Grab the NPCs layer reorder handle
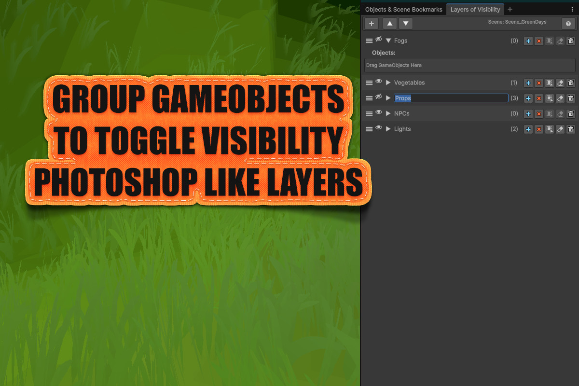 [x=369, y=114]
